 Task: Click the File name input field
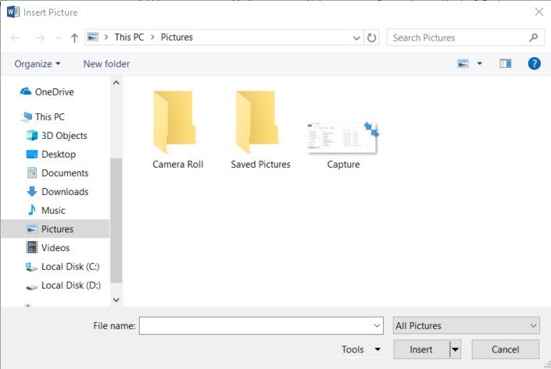(261, 326)
